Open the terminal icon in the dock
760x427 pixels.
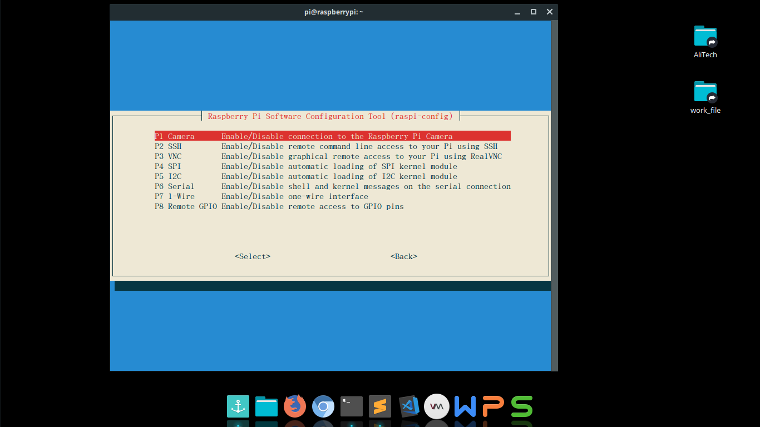pyautogui.click(x=352, y=406)
